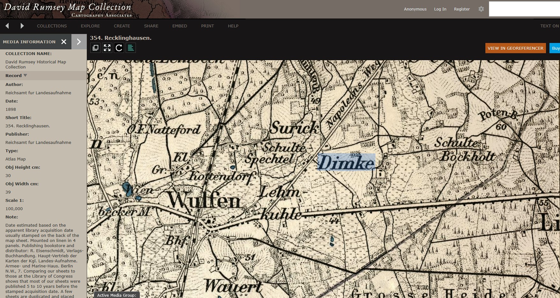Click the overlapping squares workspace icon

pyautogui.click(x=95, y=48)
